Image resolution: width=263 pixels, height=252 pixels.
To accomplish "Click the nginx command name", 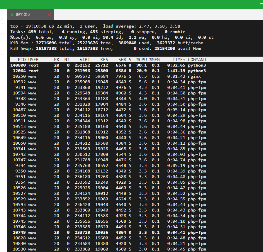I will coord(194,76).
